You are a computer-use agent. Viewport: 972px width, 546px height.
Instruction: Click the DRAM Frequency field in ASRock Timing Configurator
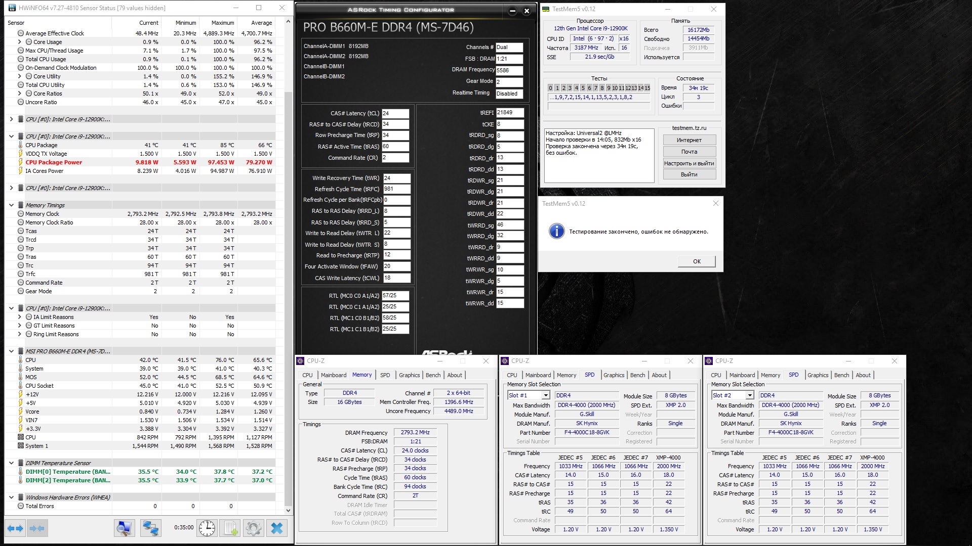click(x=509, y=70)
